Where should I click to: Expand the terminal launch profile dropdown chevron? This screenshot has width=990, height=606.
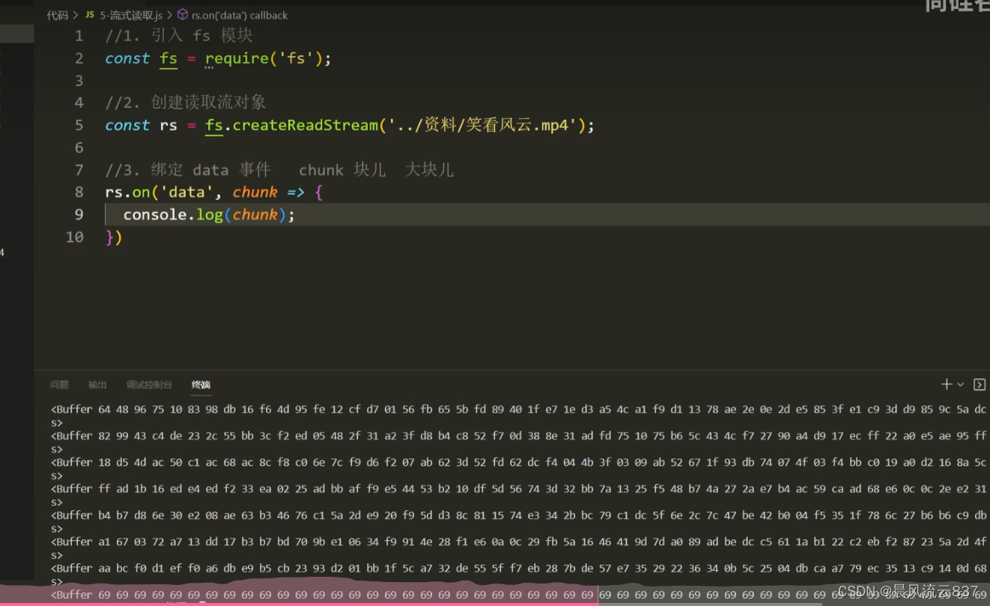tap(961, 385)
